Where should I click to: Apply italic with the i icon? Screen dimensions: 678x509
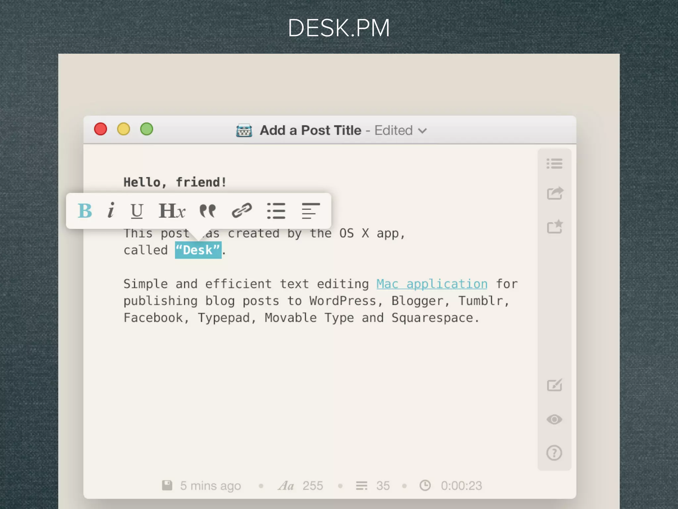[x=111, y=210]
